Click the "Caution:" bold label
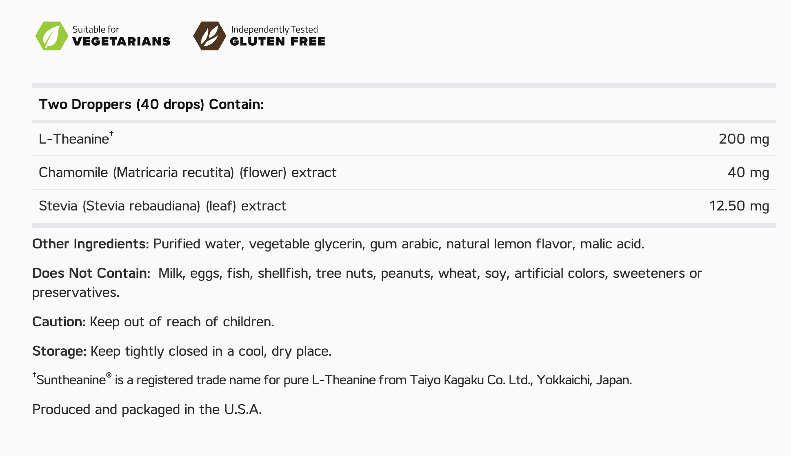 point(58,322)
